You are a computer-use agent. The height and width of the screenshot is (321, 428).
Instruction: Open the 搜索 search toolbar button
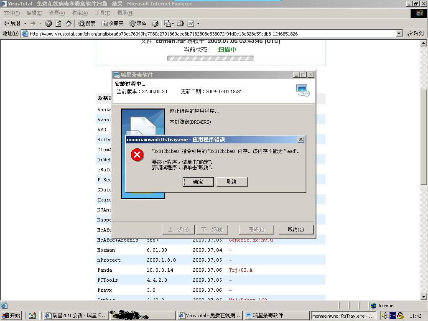[x=87, y=23]
